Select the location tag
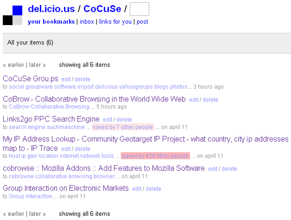Viewport: 291px width, 220px height. pyautogui.click(x=49, y=156)
